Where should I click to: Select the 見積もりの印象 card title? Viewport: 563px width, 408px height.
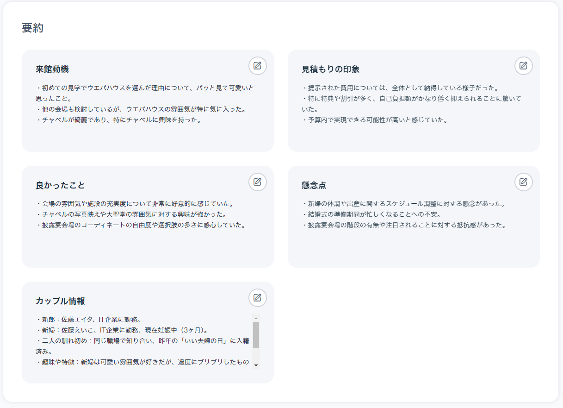(x=331, y=69)
